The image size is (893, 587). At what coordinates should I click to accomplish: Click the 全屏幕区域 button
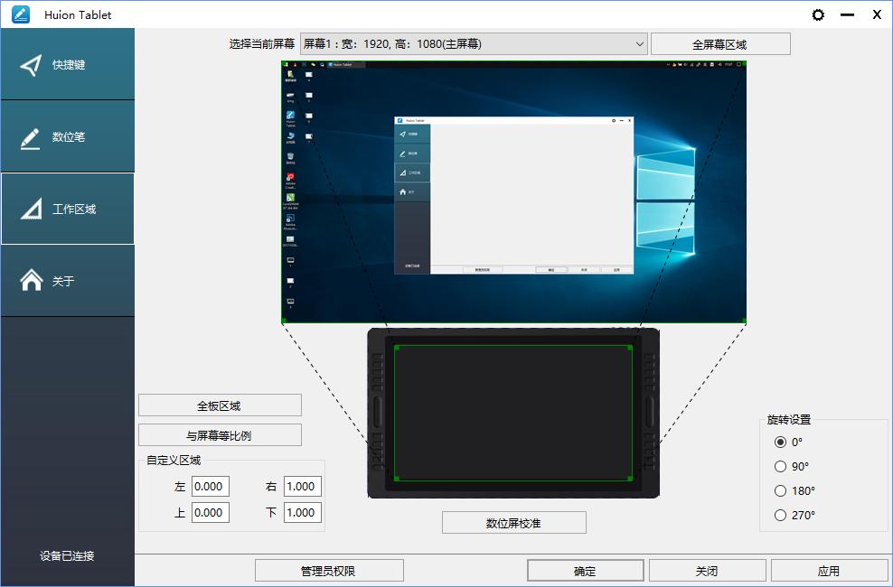pyautogui.click(x=719, y=43)
